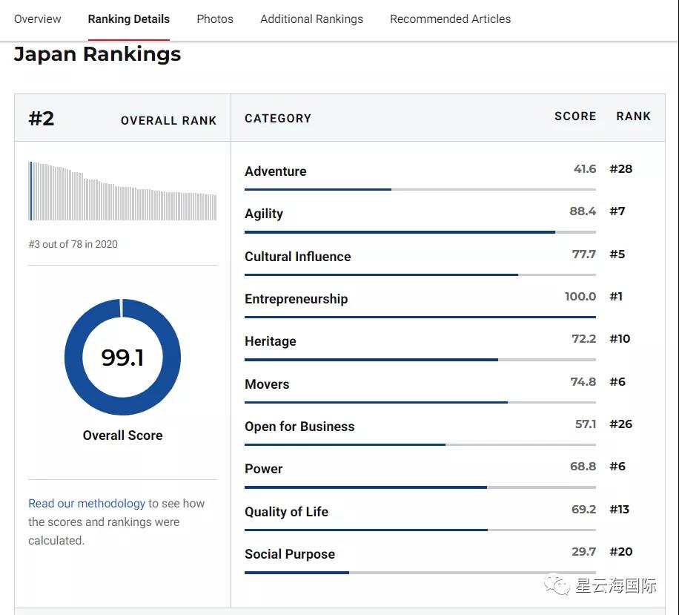
Task: Click the Power category label
Action: click(263, 469)
